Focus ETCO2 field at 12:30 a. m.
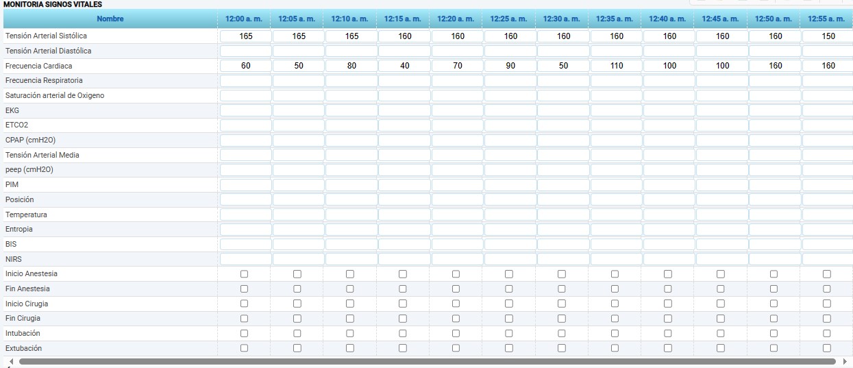The width and height of the screenshot is (853, 368). coord(563,125)
